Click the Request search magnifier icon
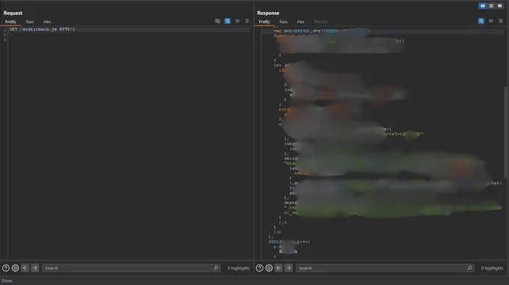 pyautogui.click(x=216, y=268)
